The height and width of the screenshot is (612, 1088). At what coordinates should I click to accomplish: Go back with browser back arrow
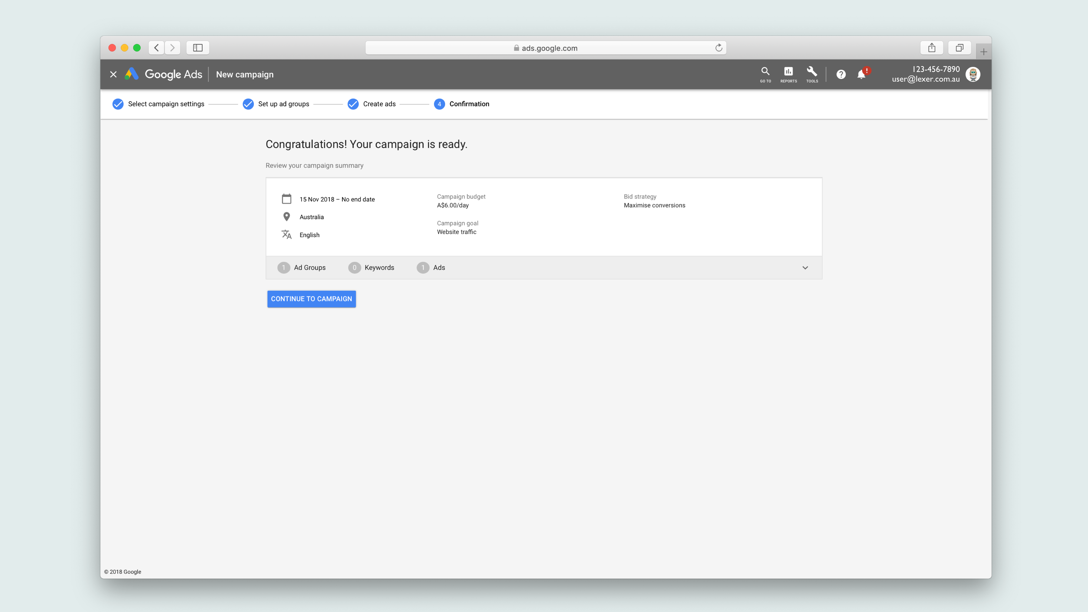(156, 48)
